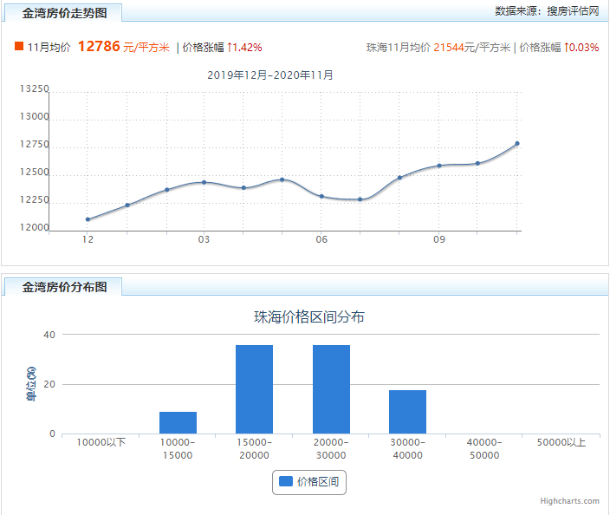Click the orange square icon before 11月均价
610x515 pixels.
pyautogui.click(x=19, y=47)
